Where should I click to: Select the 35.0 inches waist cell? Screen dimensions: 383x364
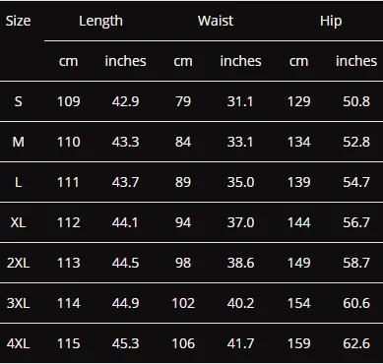click(240, 182)
